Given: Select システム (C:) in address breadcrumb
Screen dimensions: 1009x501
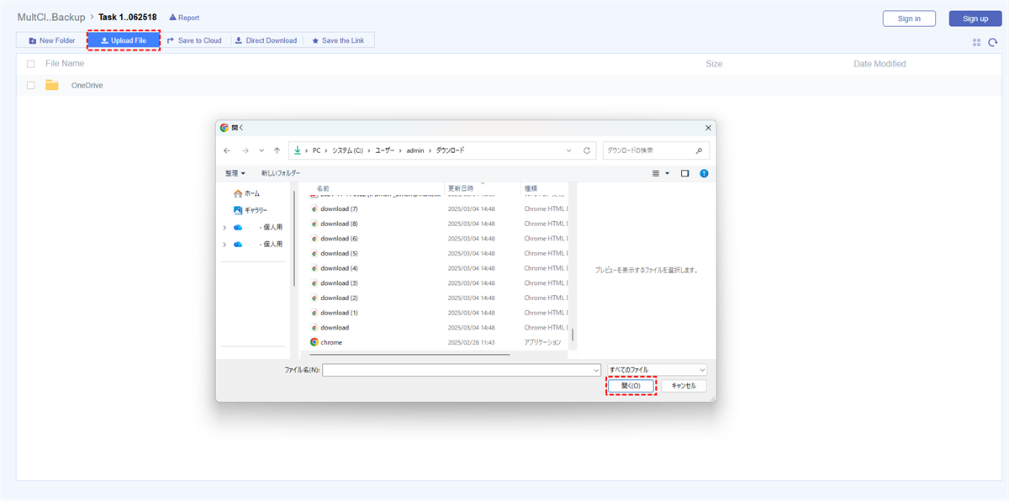Looking at the screenshot, I should (x=347, y=150).
